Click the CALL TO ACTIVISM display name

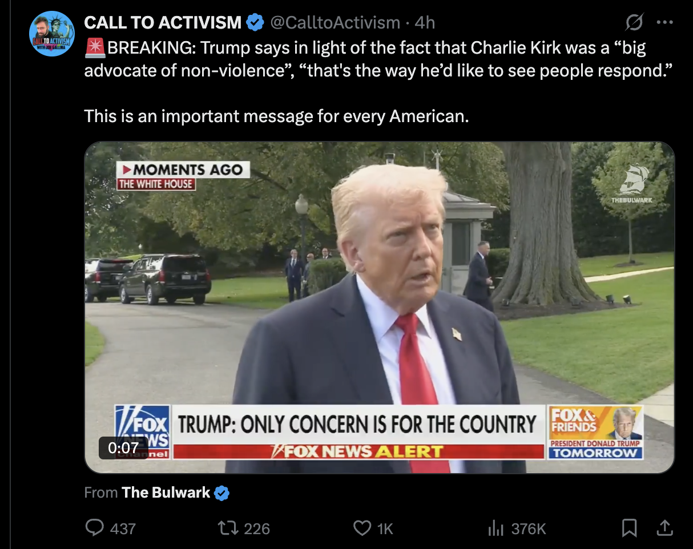(163, 22)
